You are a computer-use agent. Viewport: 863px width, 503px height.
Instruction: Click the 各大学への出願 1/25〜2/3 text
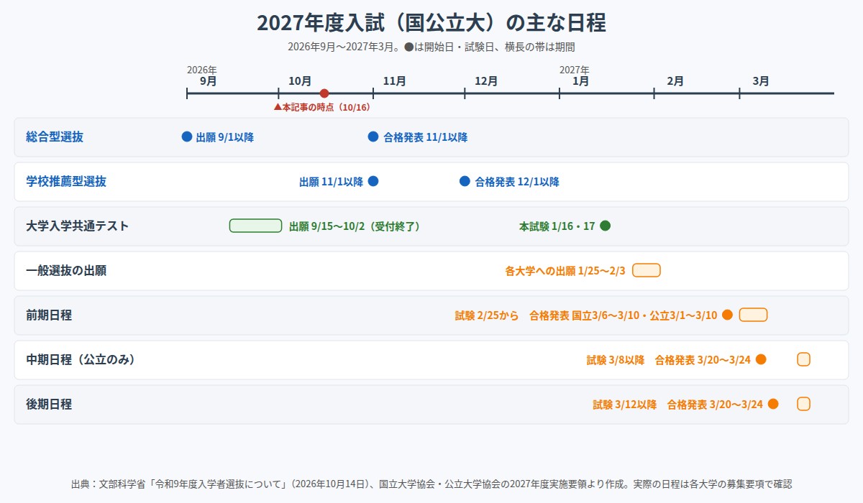point(566,271)
